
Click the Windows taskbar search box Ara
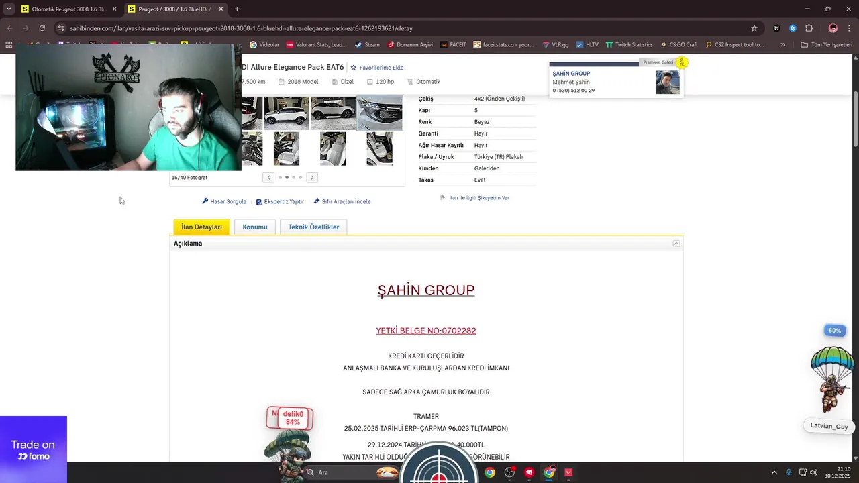click(352, 472)
